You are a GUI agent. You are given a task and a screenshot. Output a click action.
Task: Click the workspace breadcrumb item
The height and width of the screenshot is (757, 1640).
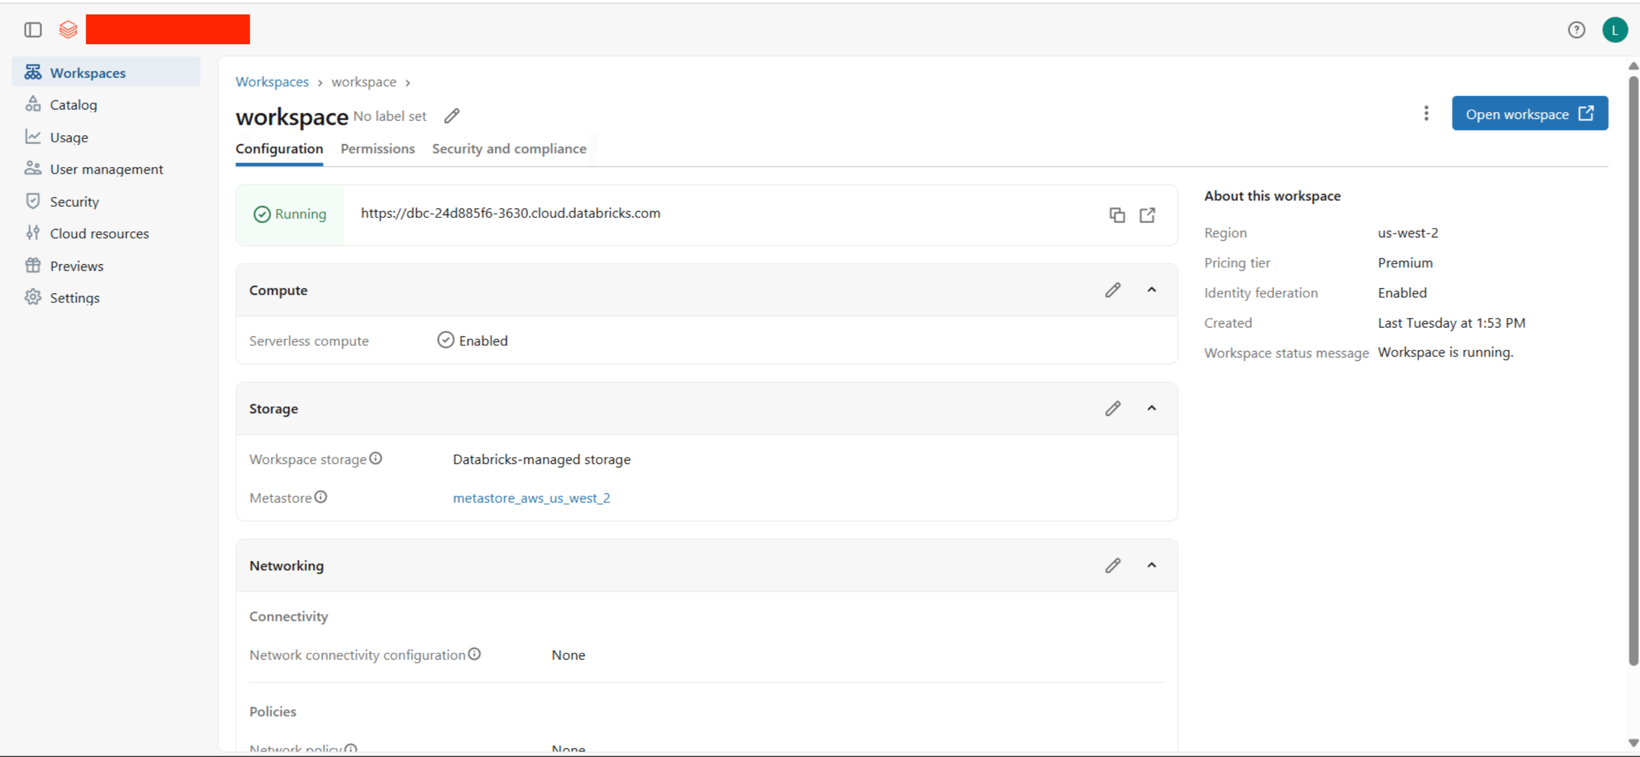(x=363, y=82)
